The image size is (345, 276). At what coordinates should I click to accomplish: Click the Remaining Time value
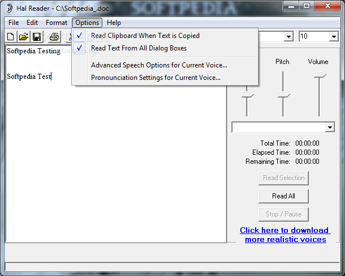coord(307,162)
